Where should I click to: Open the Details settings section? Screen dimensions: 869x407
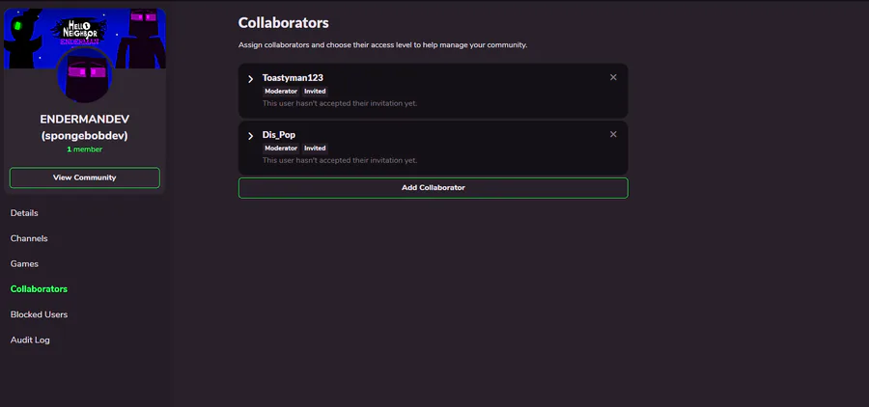click(24, 213)
